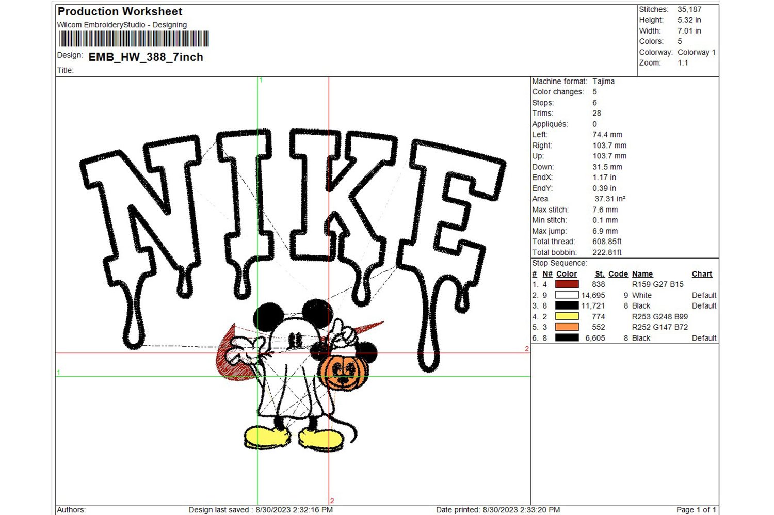Select the Design last saved timestamp
774x515 pixels.
click(261, 510)
